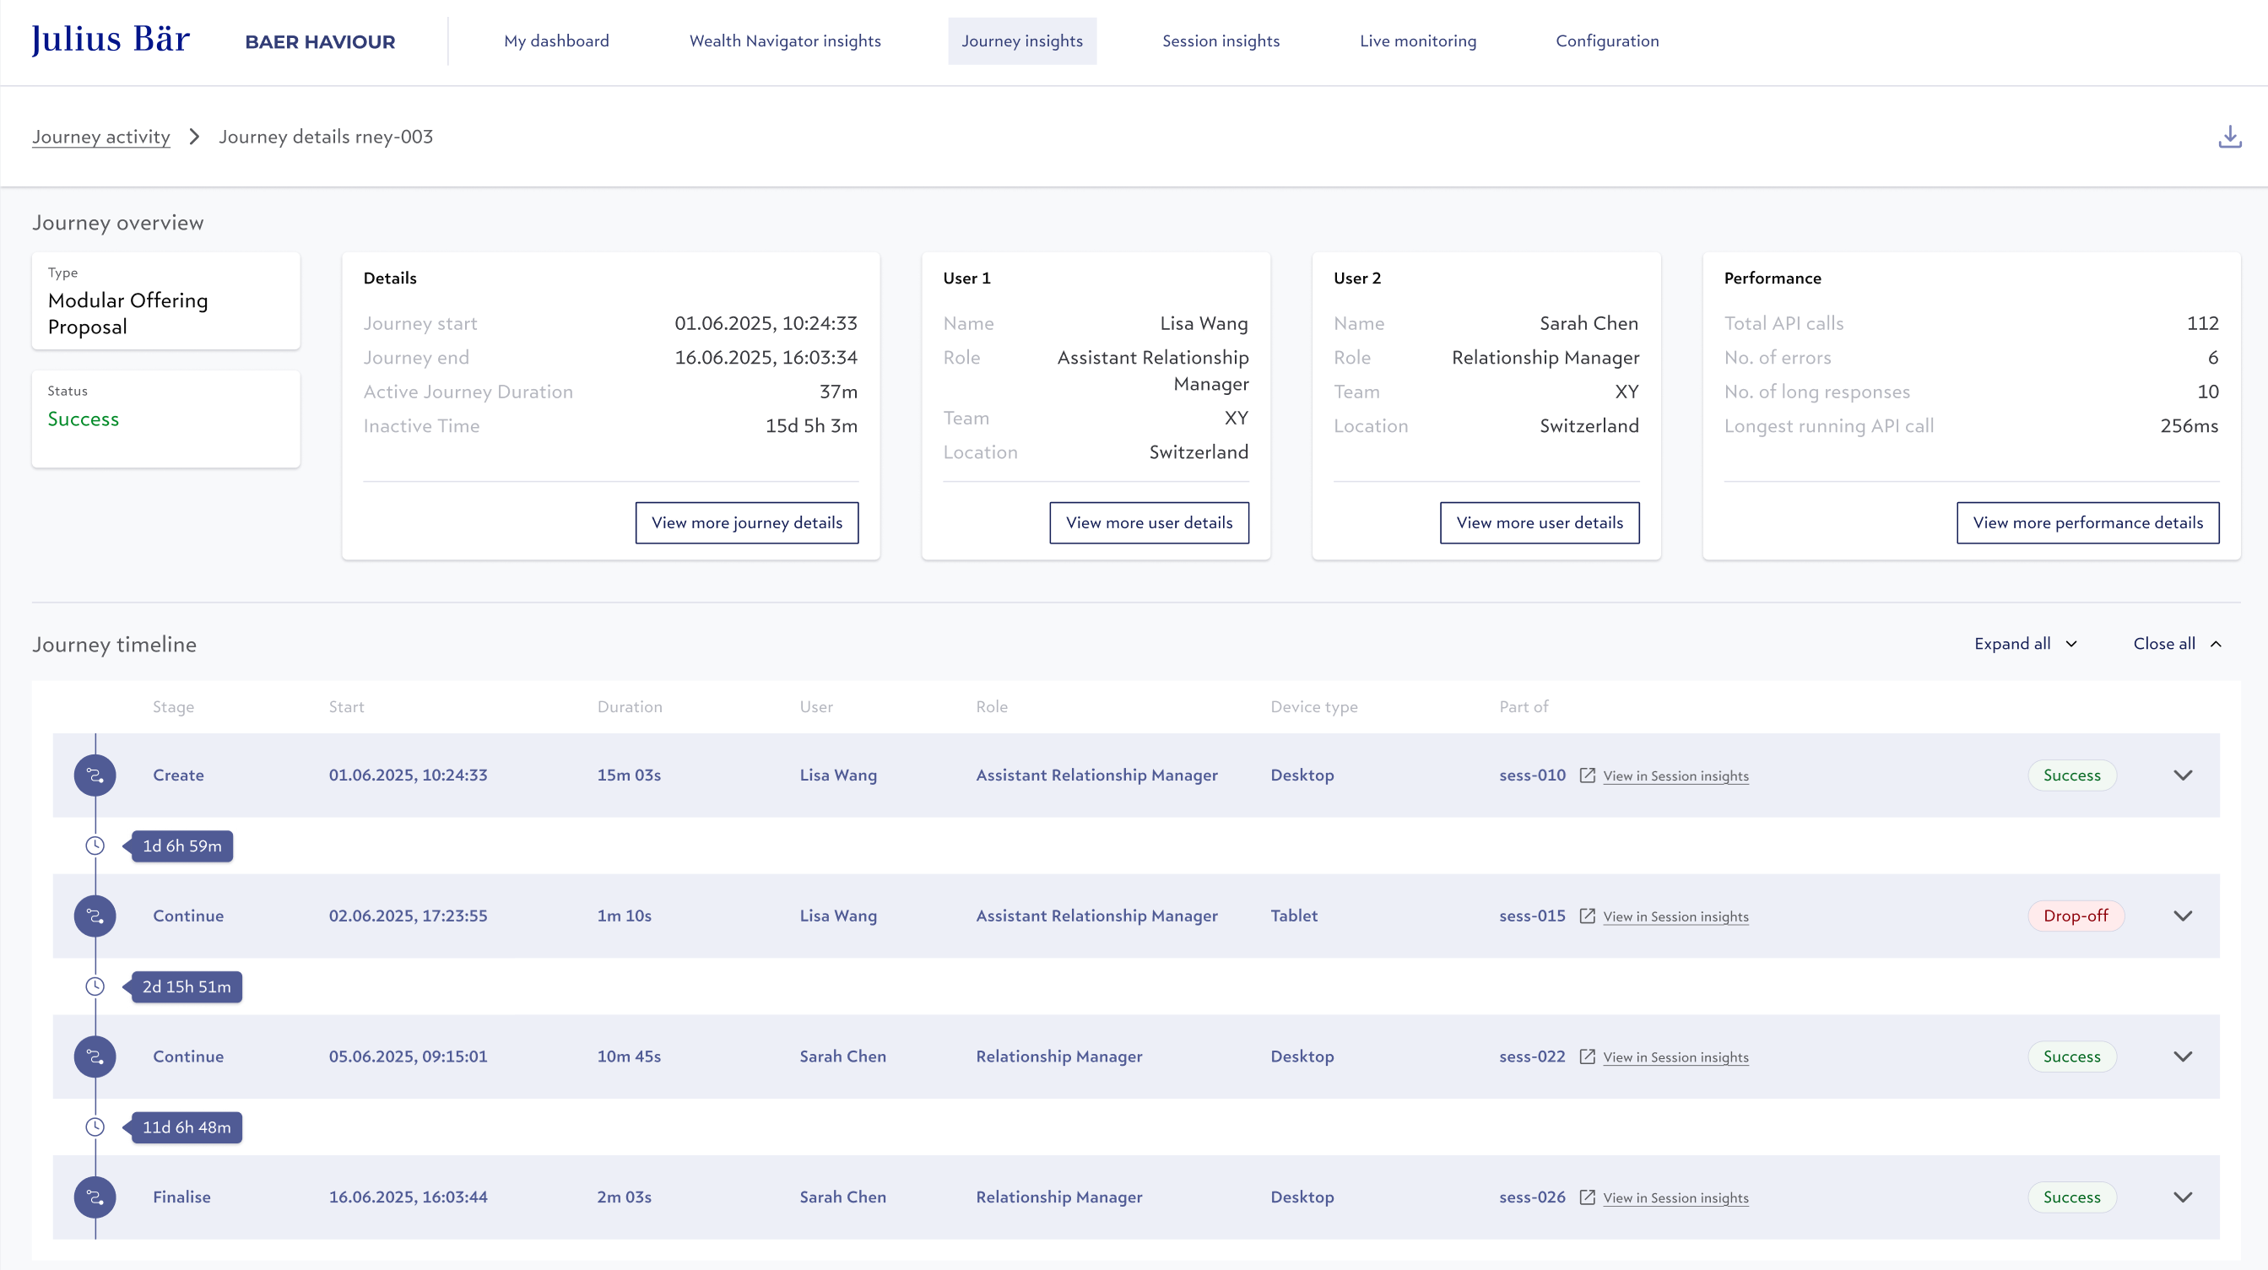
Task: Select the Journey insights tab
Action: click(x=1022, y=41)
